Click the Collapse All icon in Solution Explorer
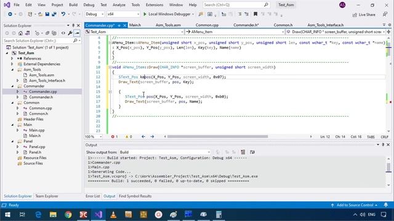Image resolution: width=394 pixels, height=221 pixels. click(47, 33)
